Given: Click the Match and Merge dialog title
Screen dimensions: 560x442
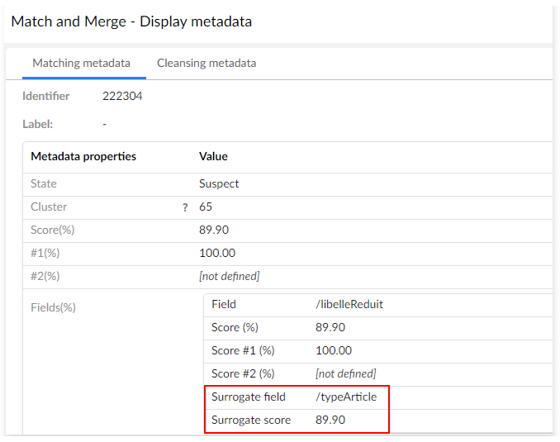Looking at the screenshot, I should [131, 21].
